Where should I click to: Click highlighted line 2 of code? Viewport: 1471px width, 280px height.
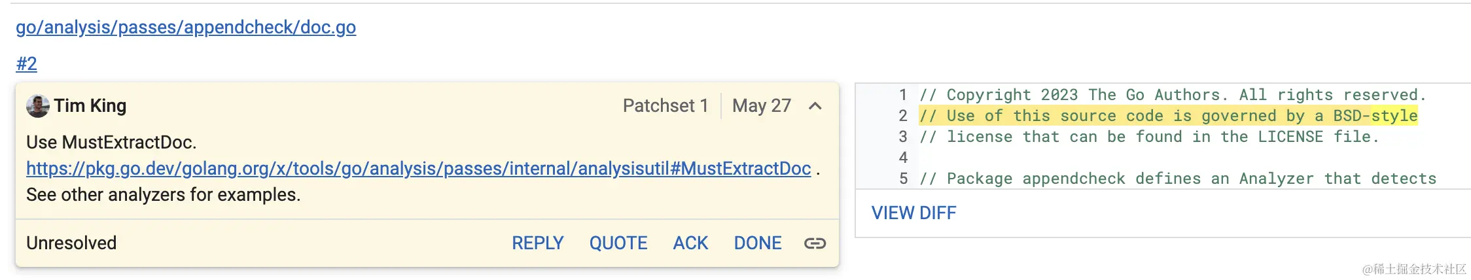point(1168,116)
